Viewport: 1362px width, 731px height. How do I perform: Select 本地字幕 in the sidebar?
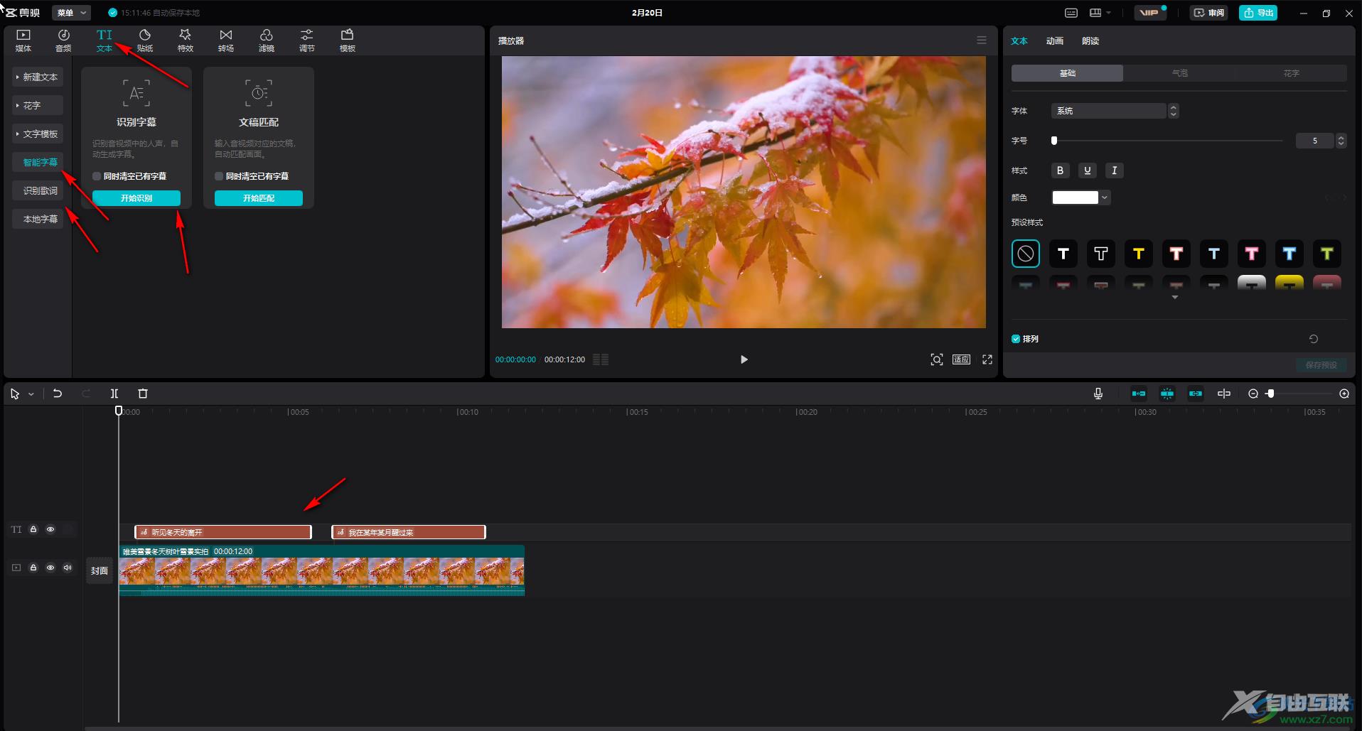tap(38, 219)
